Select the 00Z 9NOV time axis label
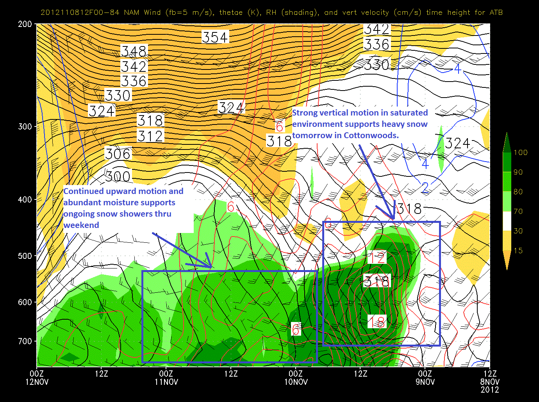The height and width of the screenshot is (402, 539). tap(425, 378)
